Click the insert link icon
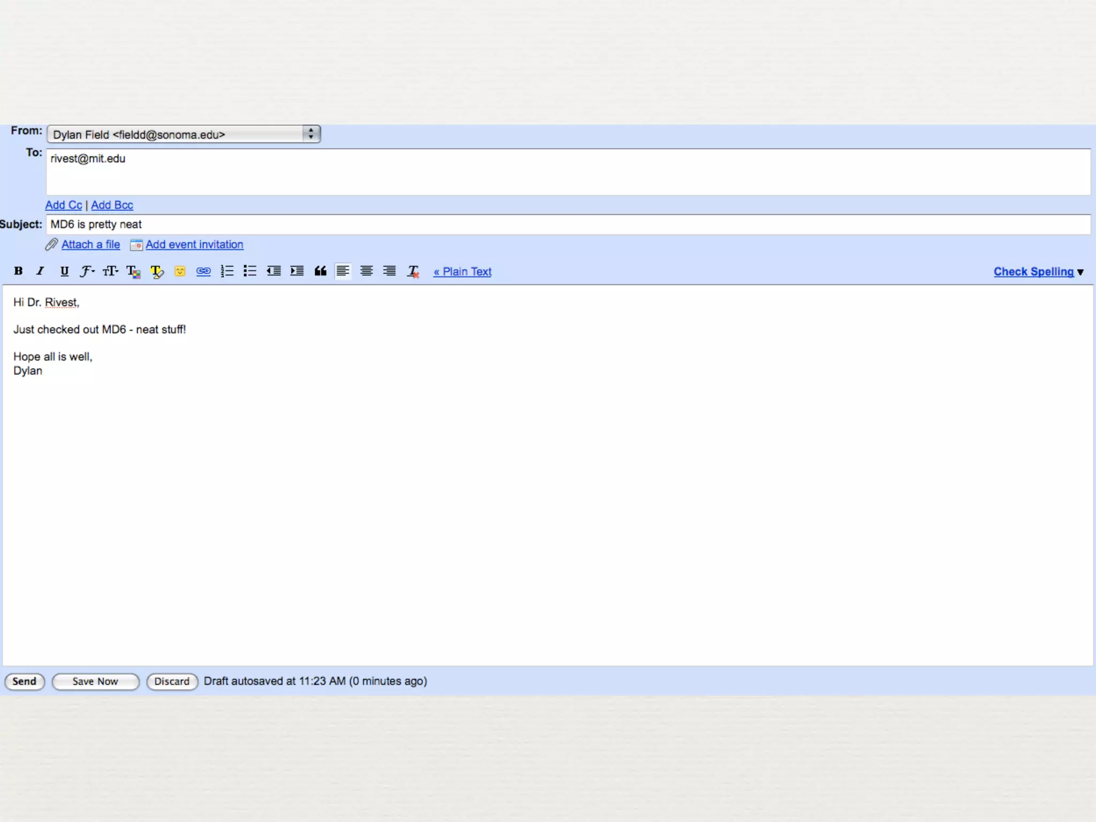This screenshot has width=1096, height=822. 203,271
